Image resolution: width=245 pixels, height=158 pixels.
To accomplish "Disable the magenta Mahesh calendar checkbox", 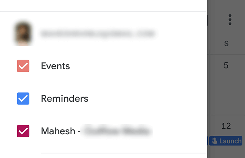I will coord(23,131).
